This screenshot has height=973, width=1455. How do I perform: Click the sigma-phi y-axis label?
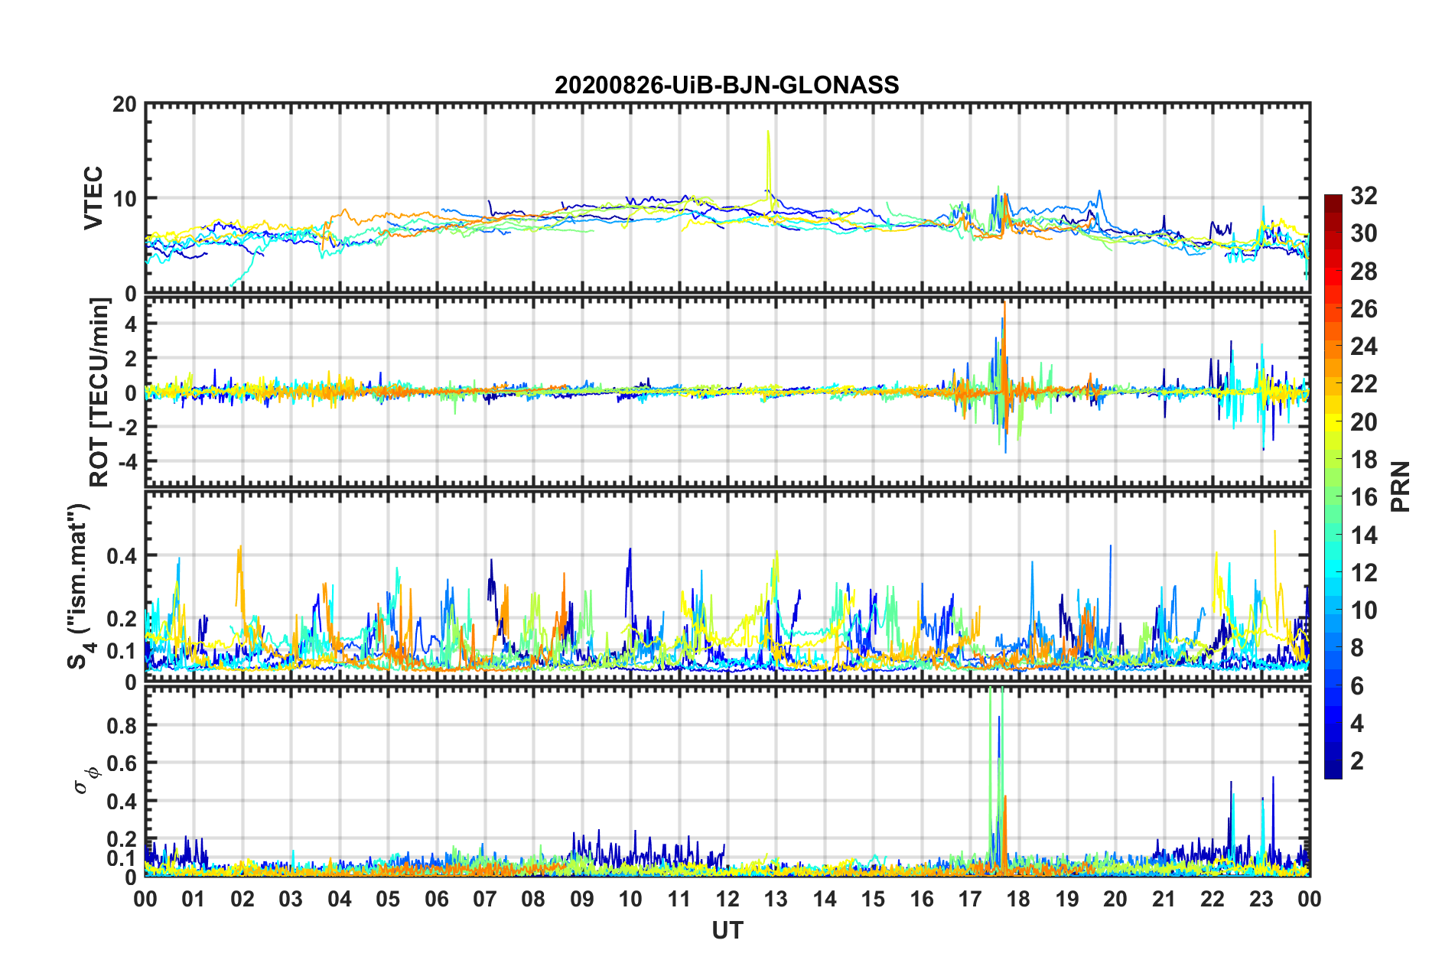[x=87, y=780]
